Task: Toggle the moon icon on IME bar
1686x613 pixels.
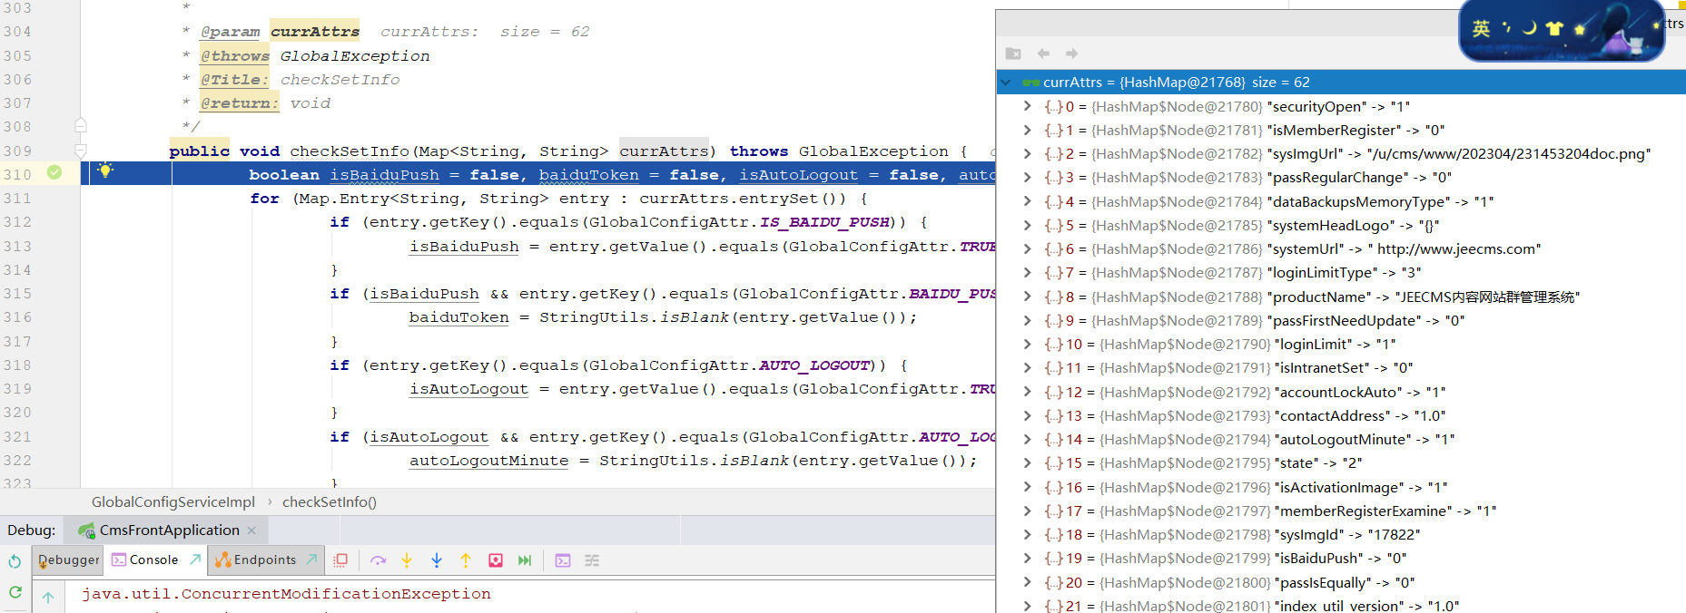Action: click(x=1530, y=28)
